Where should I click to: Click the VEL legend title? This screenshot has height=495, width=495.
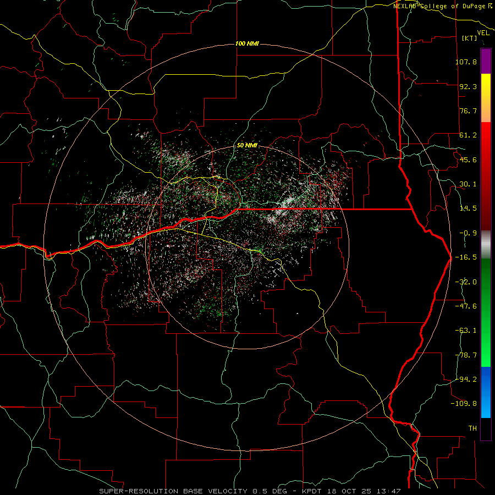[x=483, y=33]
